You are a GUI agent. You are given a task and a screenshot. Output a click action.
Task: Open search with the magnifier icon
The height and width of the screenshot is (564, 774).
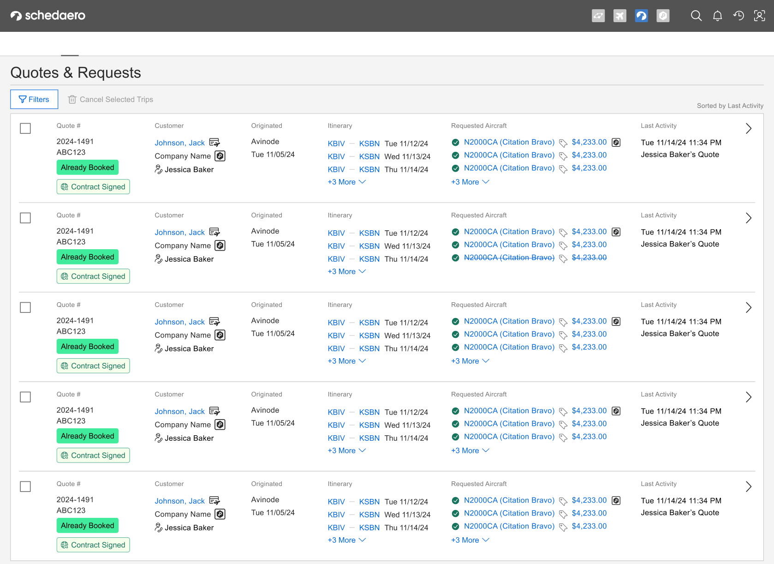tap(696, 16)
